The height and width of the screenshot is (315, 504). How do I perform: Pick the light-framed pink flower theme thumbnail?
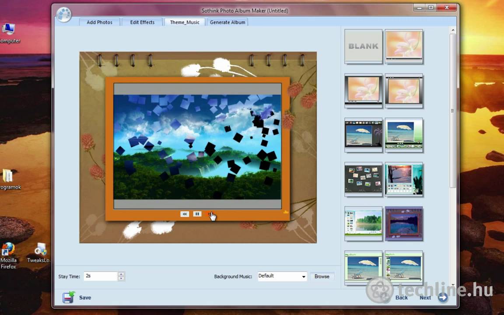[x=404, y=90]
